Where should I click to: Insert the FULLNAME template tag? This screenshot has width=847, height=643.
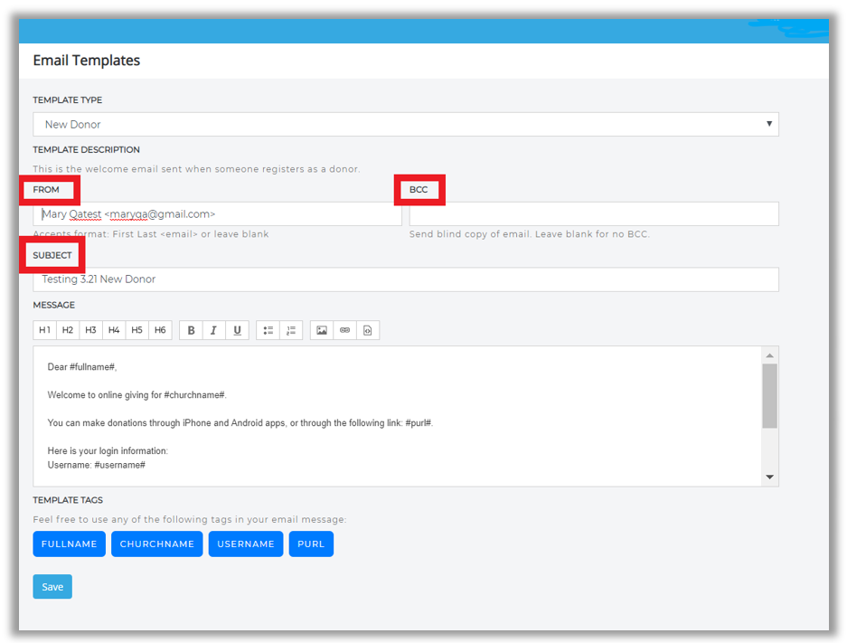click(x=69, y=544)
